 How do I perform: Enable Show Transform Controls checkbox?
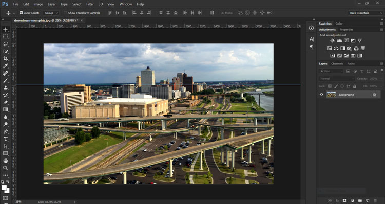pyautogui.click(x=65, y=13)
